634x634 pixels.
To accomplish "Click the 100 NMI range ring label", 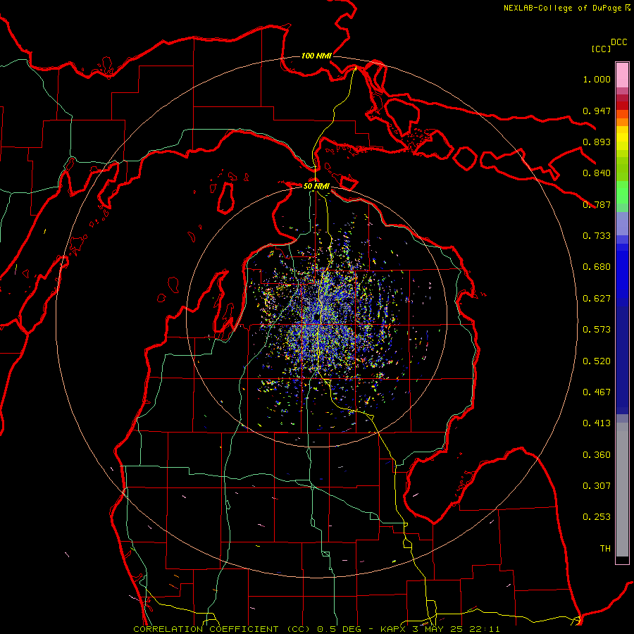I will pos(316,56).
